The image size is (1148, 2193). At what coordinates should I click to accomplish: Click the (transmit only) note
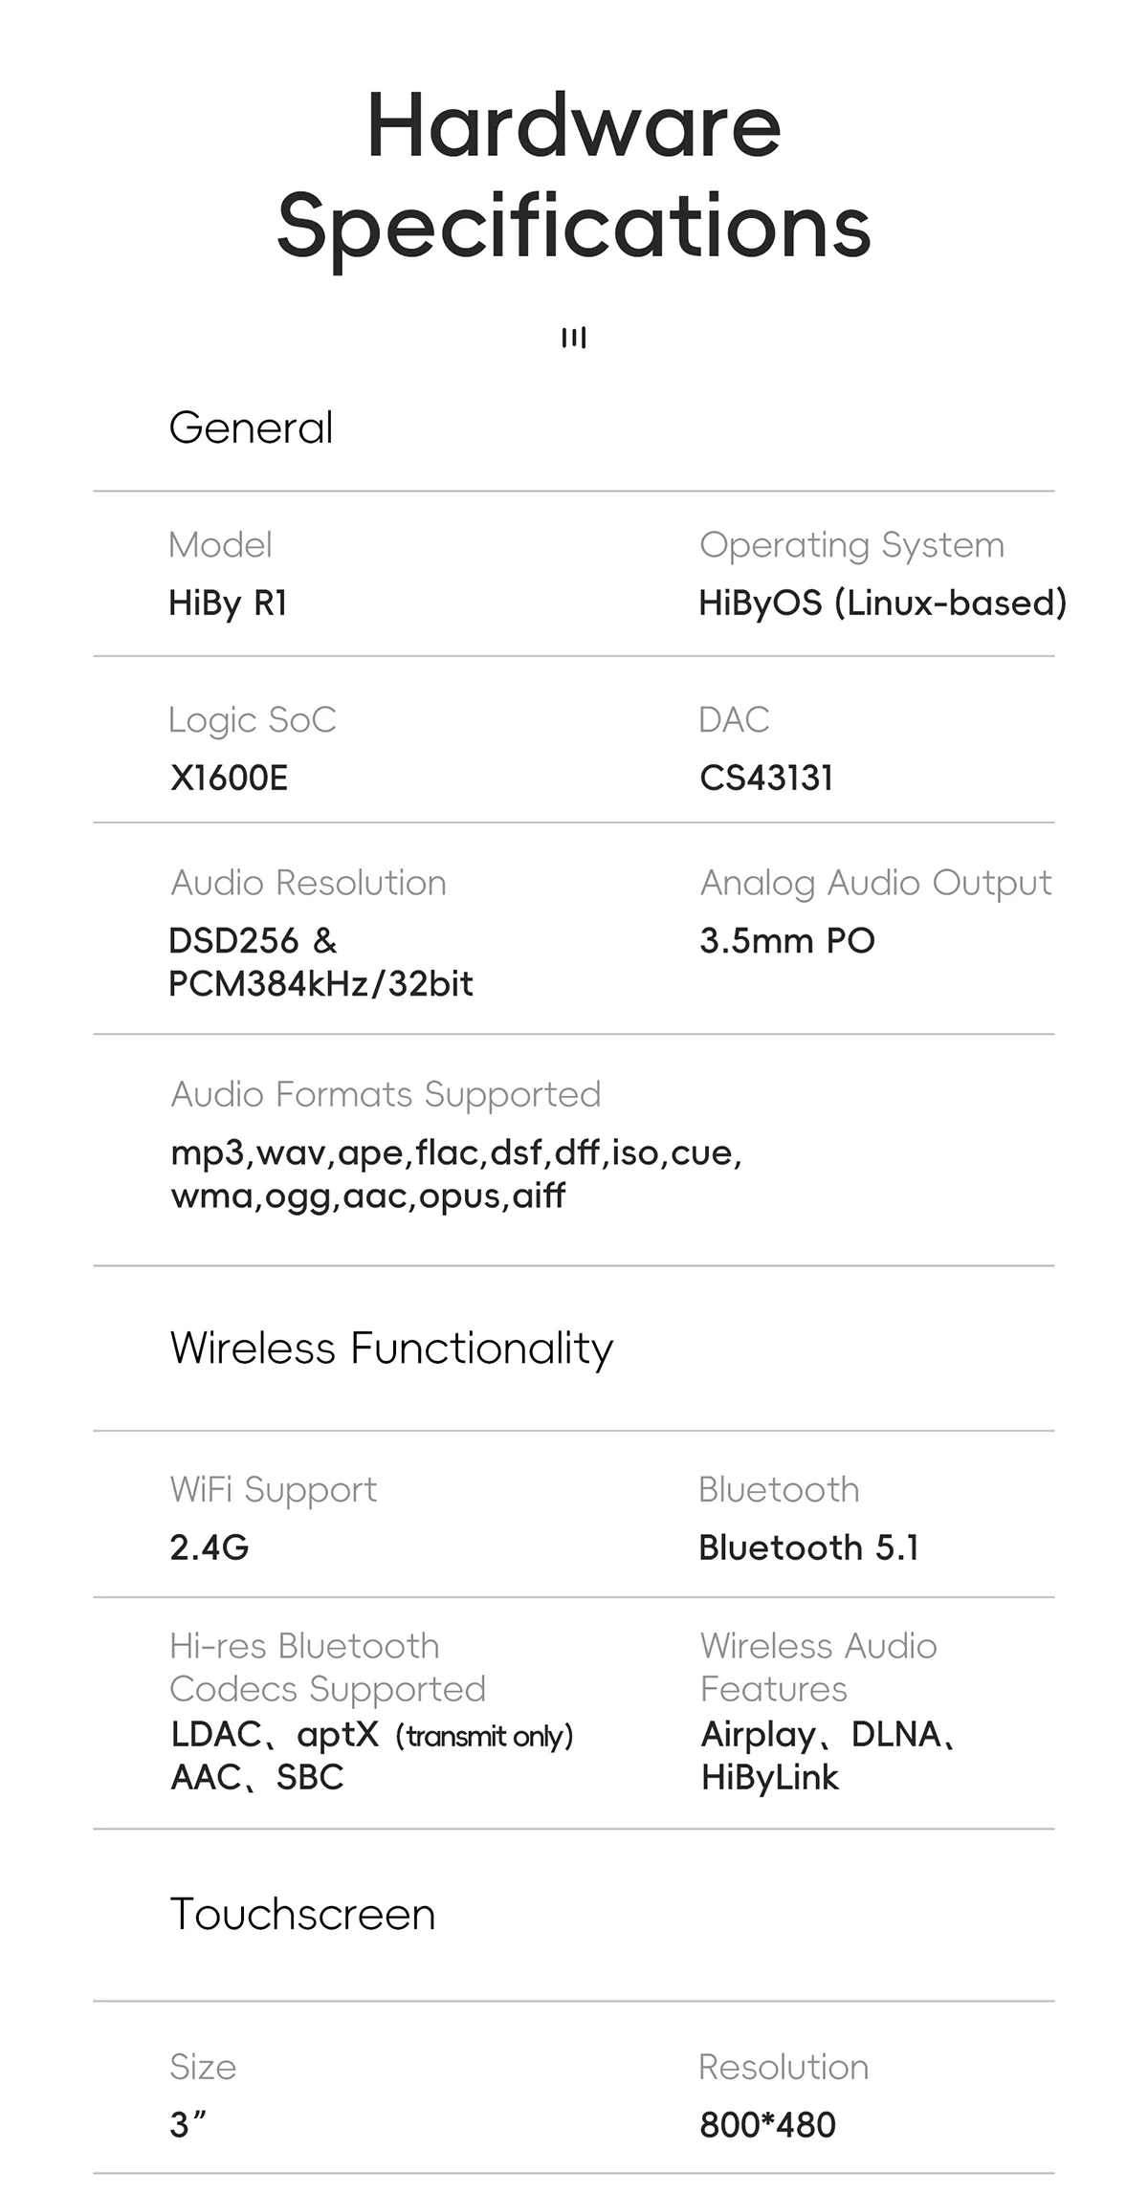pyautogui.click(x=484, y=1737)
